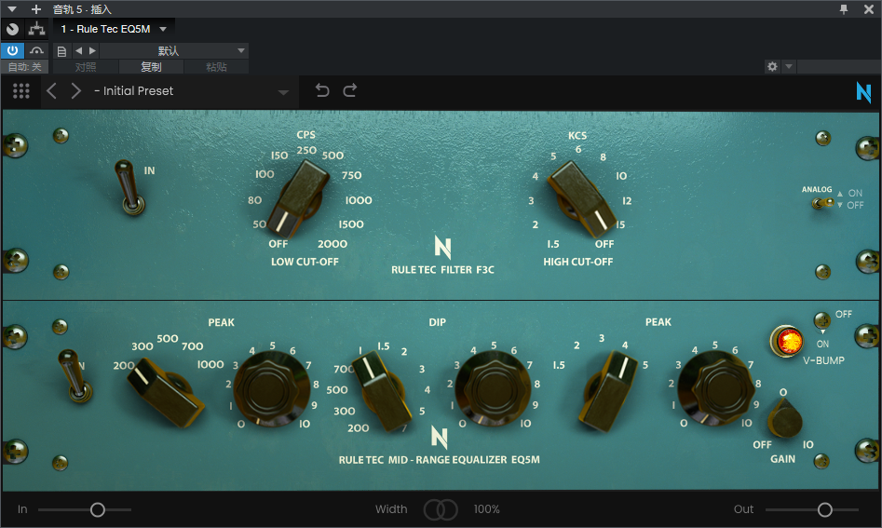Click the 2000 mark on LOW CUT-OFF dial
882x528 pixels.
[x=332, y=244]
